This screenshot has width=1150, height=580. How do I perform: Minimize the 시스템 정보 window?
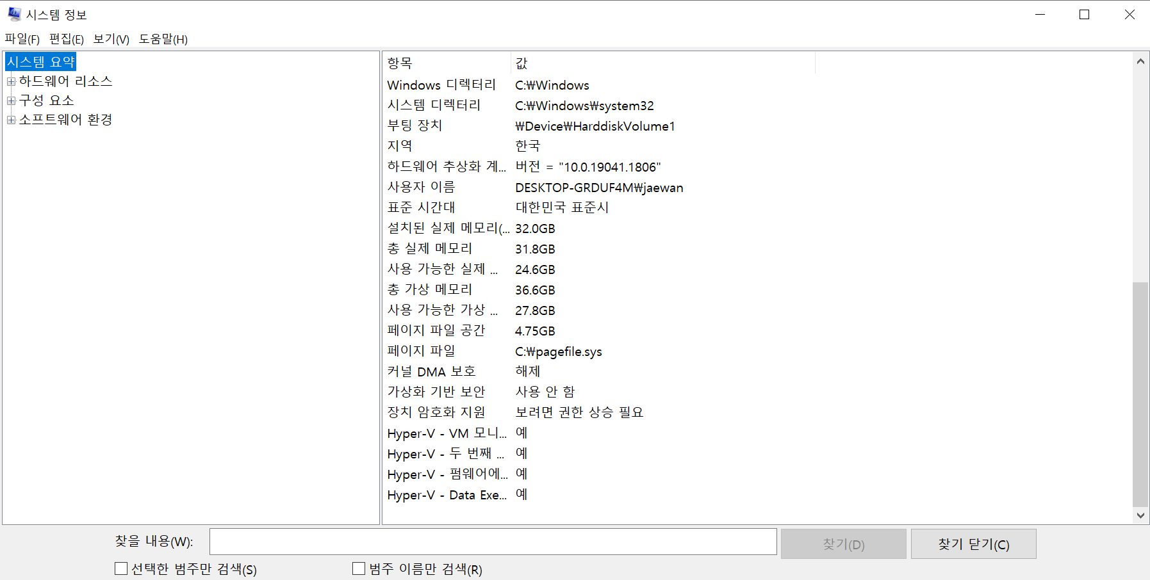tap(1040, 14)
